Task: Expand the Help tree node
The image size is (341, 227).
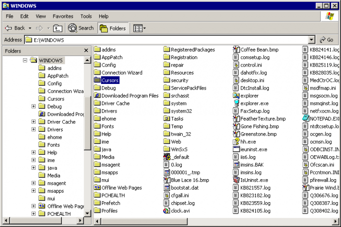Action: (x=34, y=152)
